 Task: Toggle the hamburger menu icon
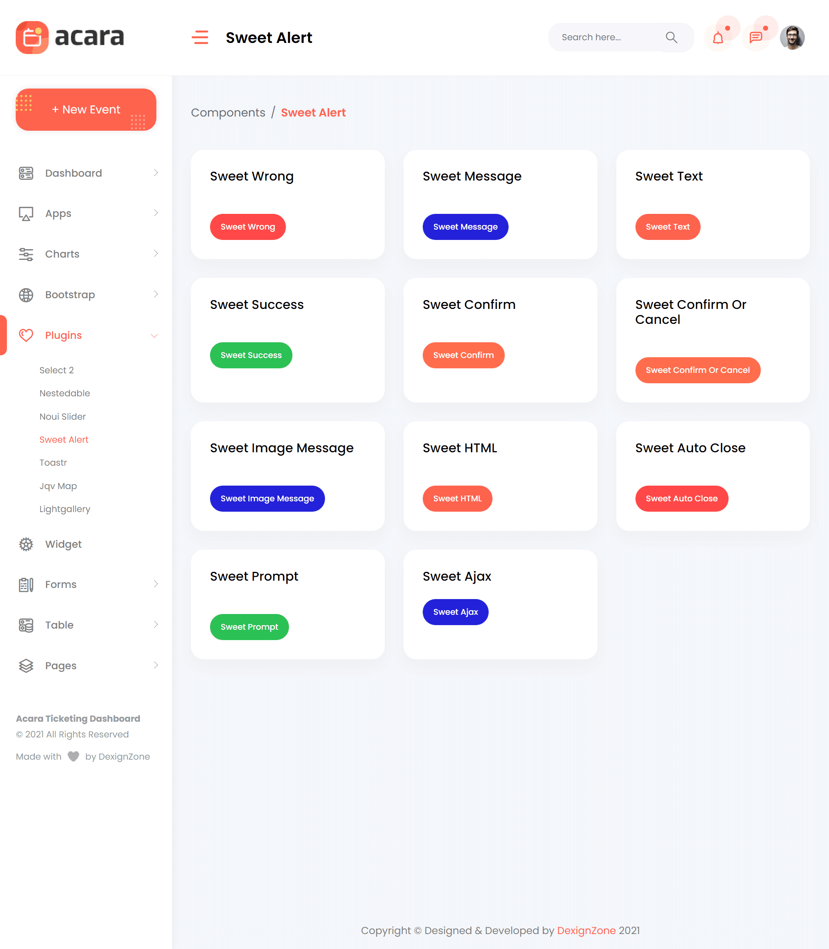tap(200, 37)
